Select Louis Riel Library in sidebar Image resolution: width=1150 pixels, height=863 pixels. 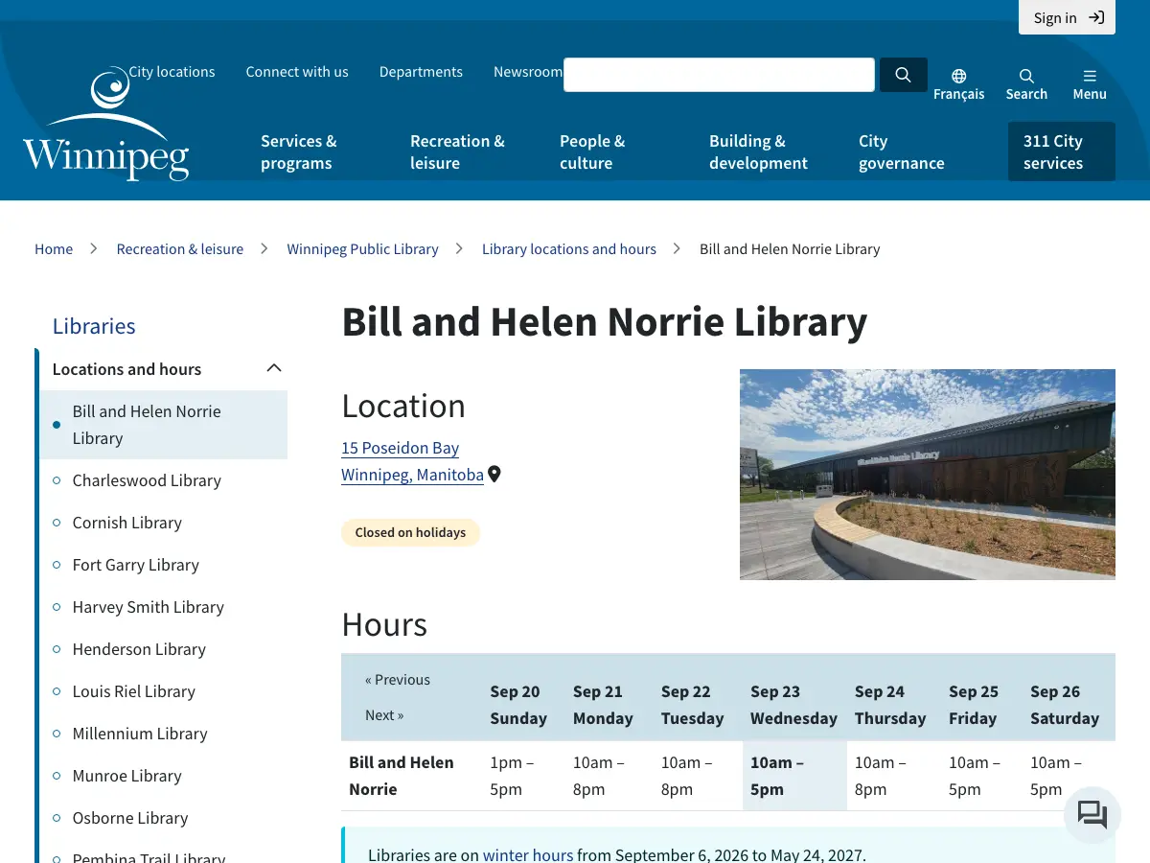point(134,691)
